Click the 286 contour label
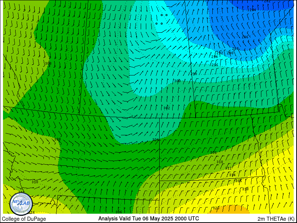This screenshot has height=223, width=297. [245, 37]
